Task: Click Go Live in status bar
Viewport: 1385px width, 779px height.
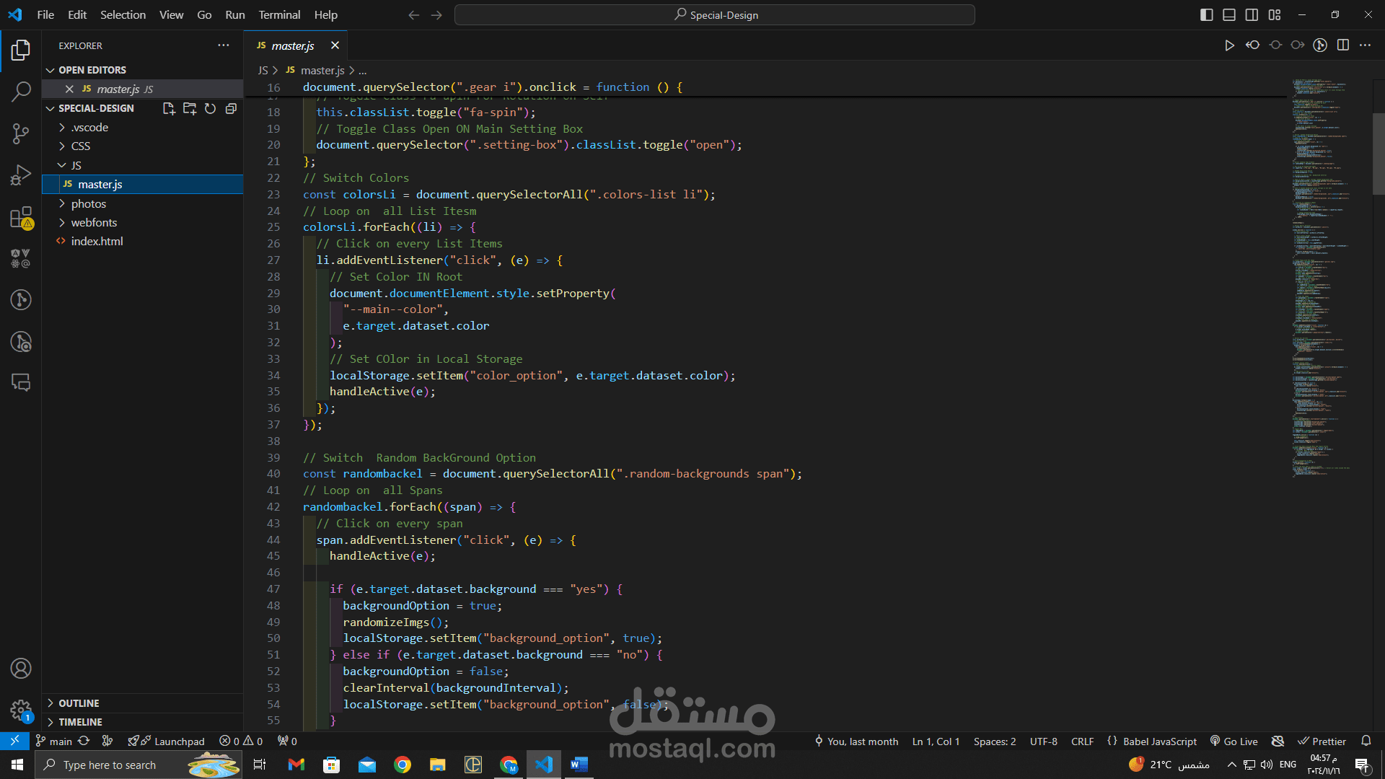Action: tap(1234, 741)
